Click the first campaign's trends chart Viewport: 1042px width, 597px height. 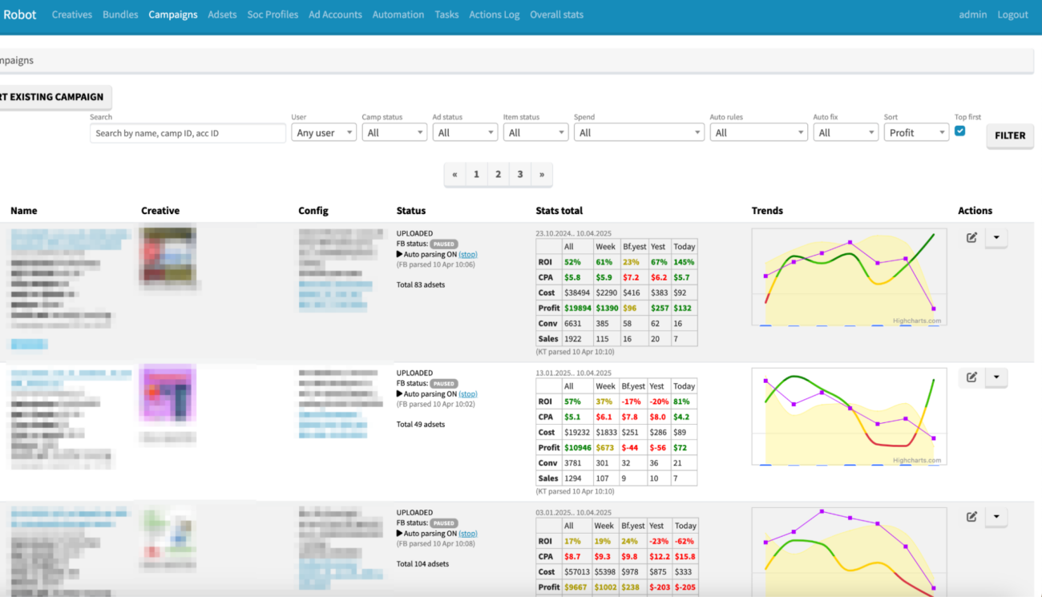(849, 277)
